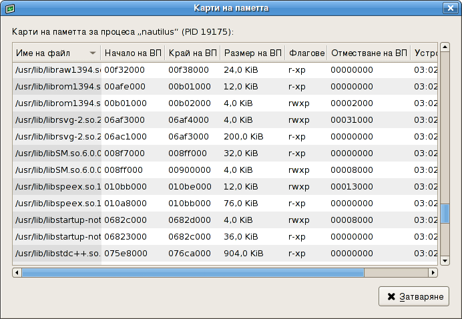Screen dimensions: 462x319
Task: Click the Флагове column header
Action: tap(306, 53)
